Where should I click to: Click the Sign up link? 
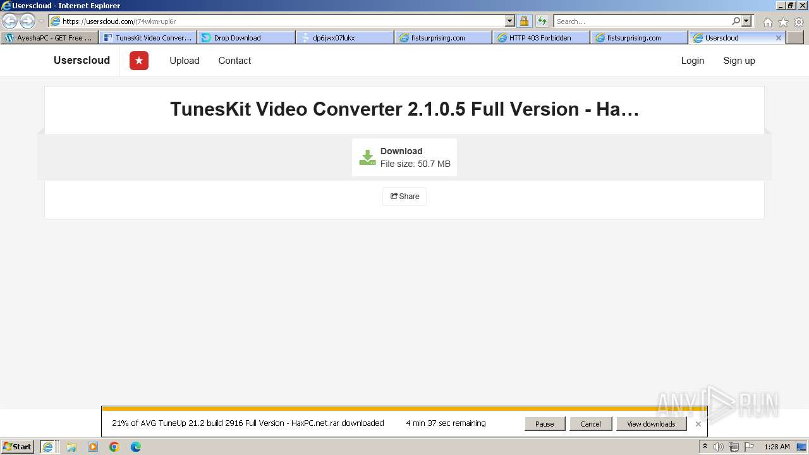[739, 61]
